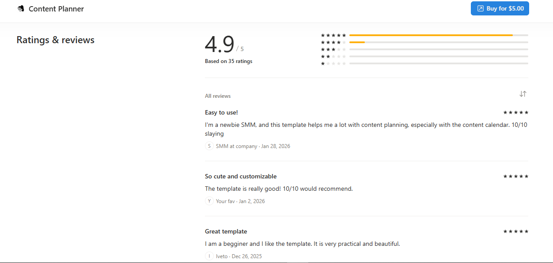Click the Content Planner logo icon
Screen dimensions: 553x263
(21, 9)
